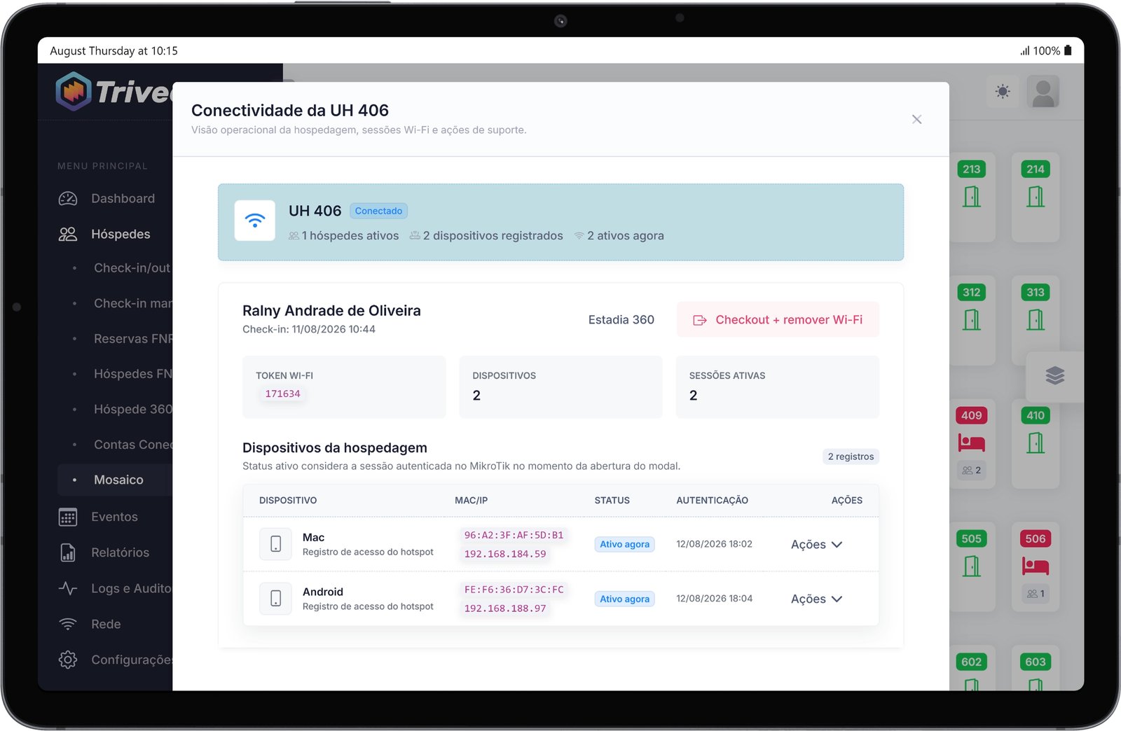The height and width of the screenshot is (731, 1121).
Task: Click the Rede Wi-Fi sidebar icon
Action: [68, 625]
